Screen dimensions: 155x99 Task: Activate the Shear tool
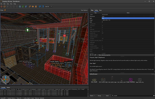click(x=26, y=6)
